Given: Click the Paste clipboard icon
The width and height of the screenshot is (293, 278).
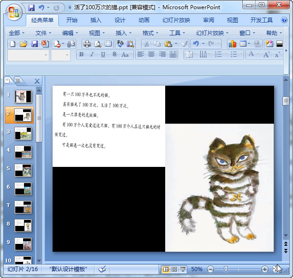Looking at the screenshot, I should [x=168, y=44].
